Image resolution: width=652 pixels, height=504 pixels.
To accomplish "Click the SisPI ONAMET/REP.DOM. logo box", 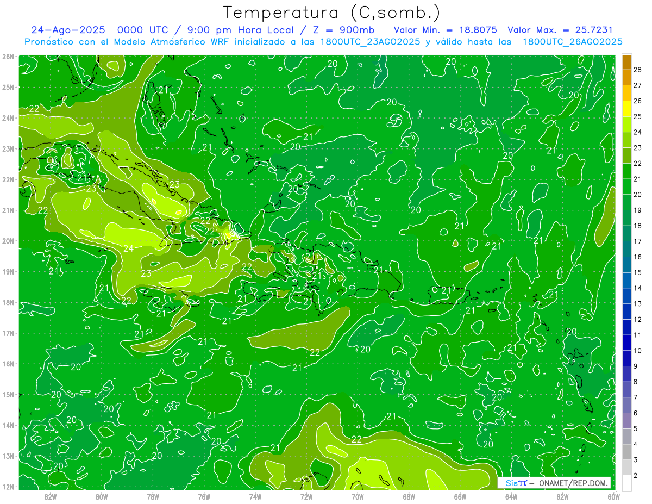I will click(554, 483).
